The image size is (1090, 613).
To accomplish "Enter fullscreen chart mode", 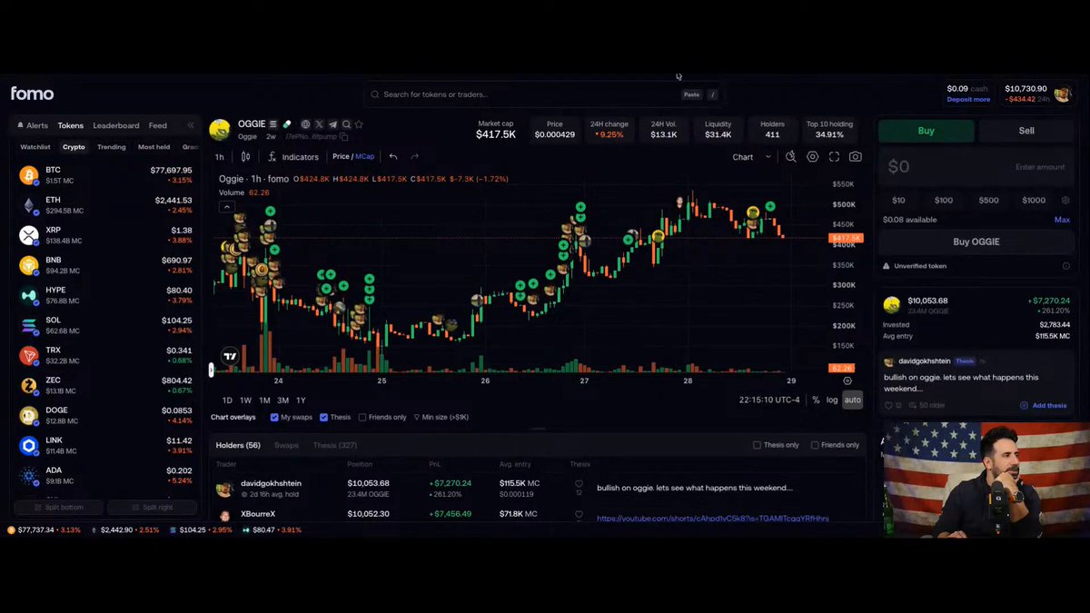I will point(834,156).
